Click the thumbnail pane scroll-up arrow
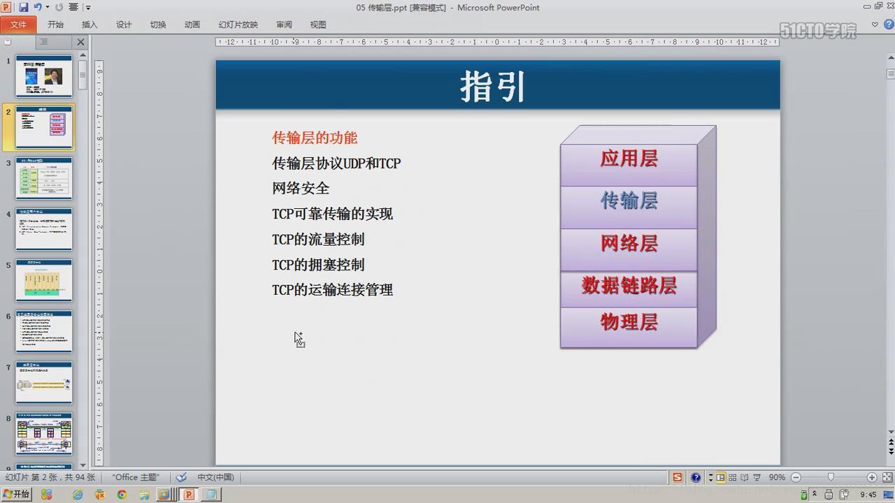The image size is (895, 503). point(83,57)
